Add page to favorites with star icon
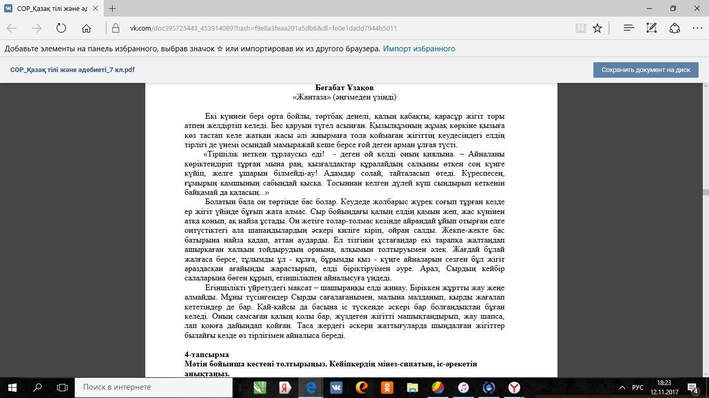 pos(597,29)
